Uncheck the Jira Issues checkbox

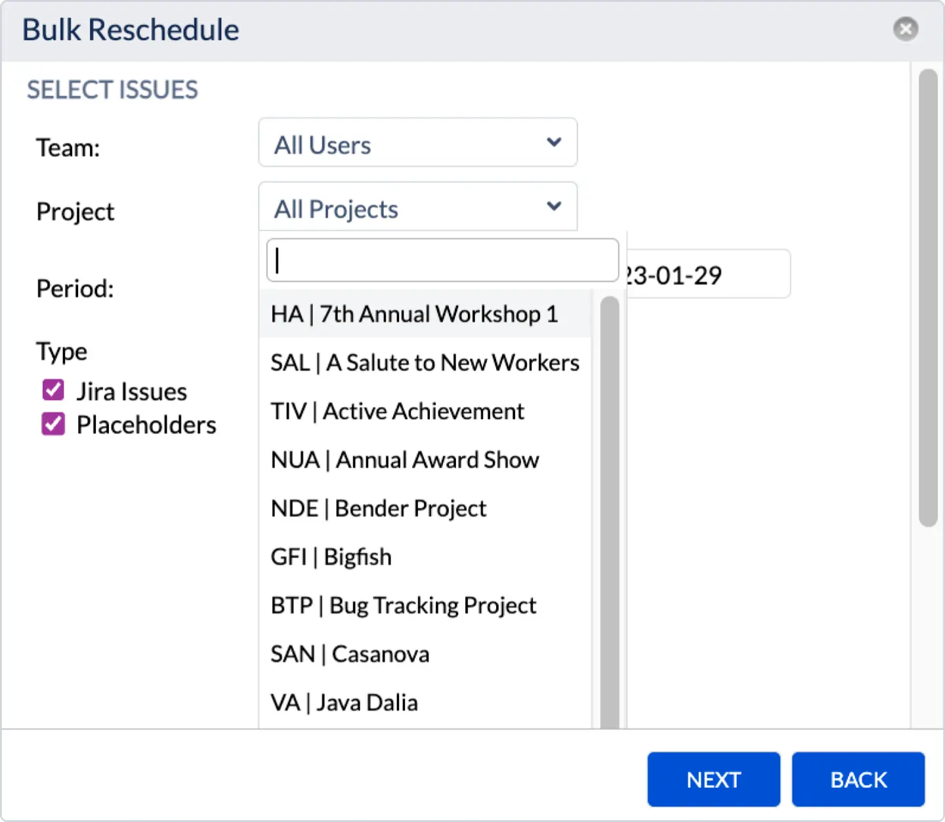pyautogui.click(x=53, y=390)
